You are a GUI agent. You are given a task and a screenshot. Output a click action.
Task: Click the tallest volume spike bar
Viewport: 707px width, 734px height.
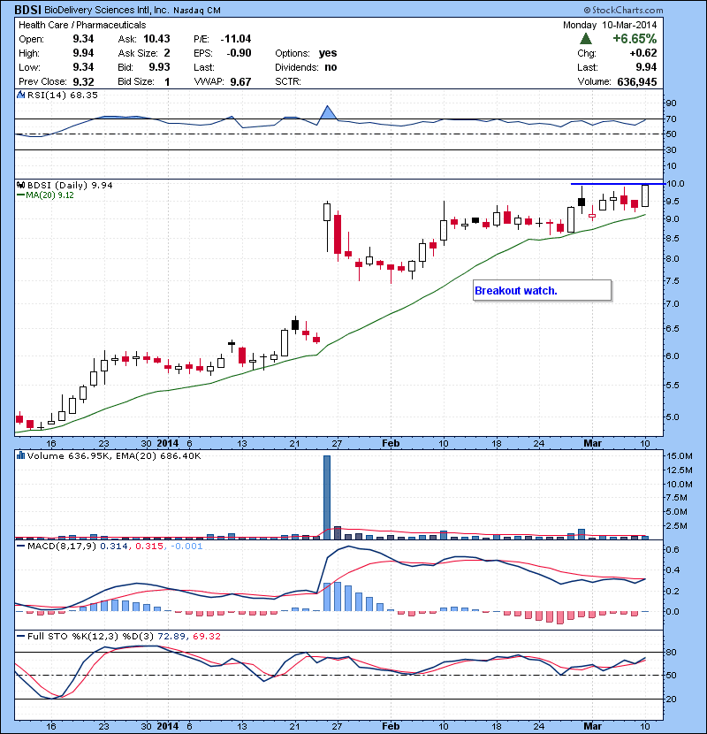[x=327, y=496]
